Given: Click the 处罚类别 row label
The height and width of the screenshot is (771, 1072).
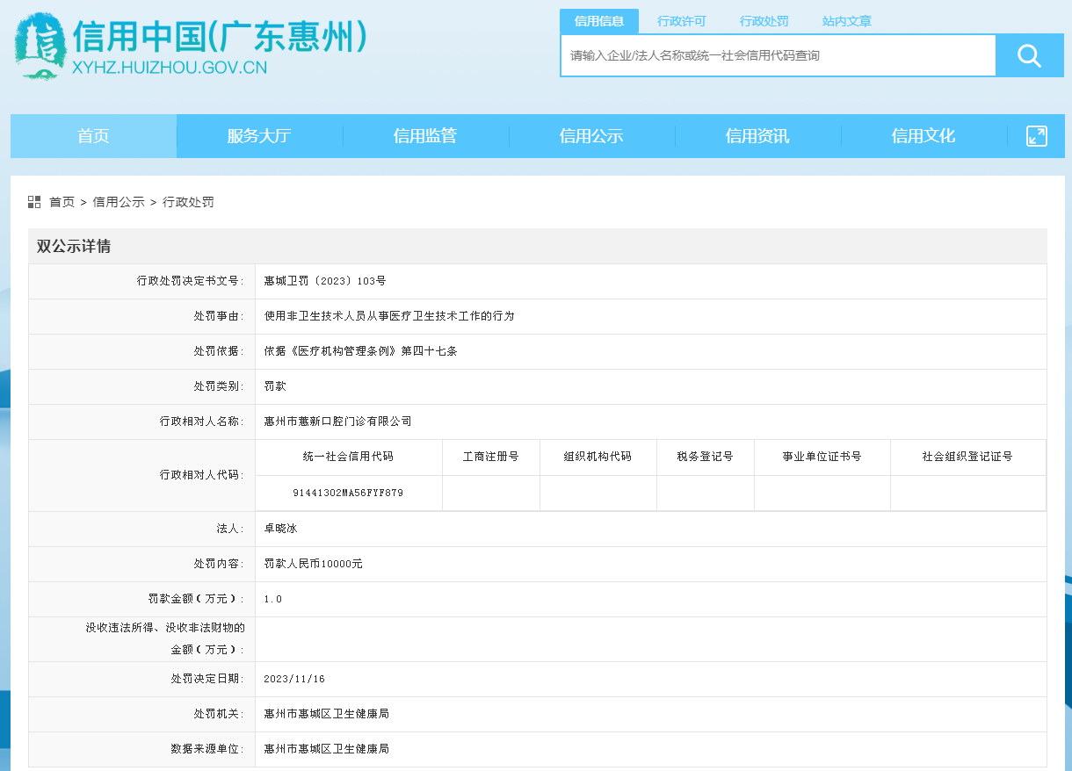Looking at the screenshot, I should click(220, 386).
